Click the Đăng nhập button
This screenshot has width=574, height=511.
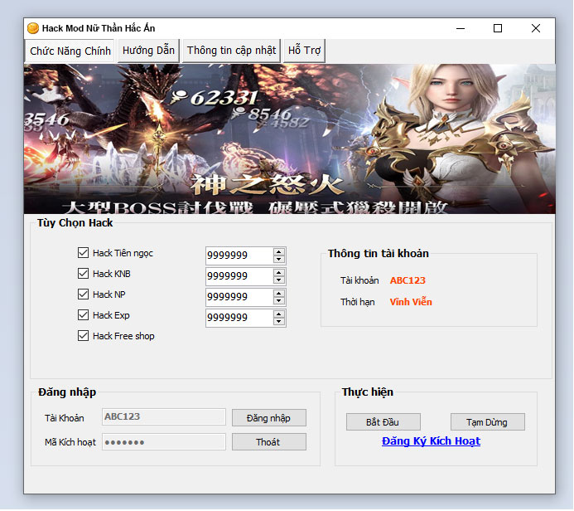[269, 418]
